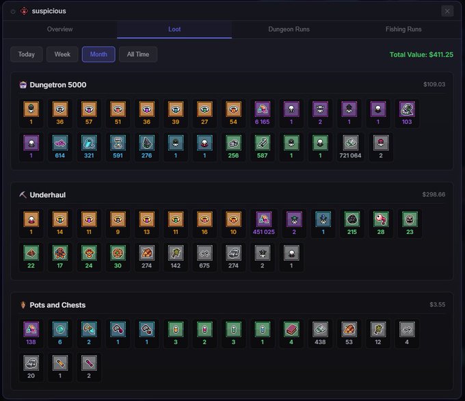The width and height of the screenshot is (465, 401).
Task: Select the Underhaul ring item counted 10
Action: (233, 223)
